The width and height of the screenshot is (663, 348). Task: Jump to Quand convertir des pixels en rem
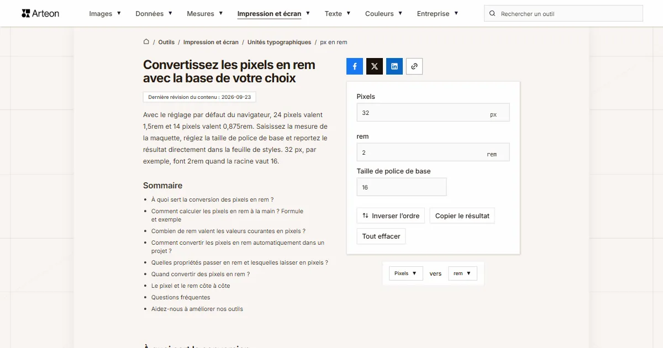[201, 274]
